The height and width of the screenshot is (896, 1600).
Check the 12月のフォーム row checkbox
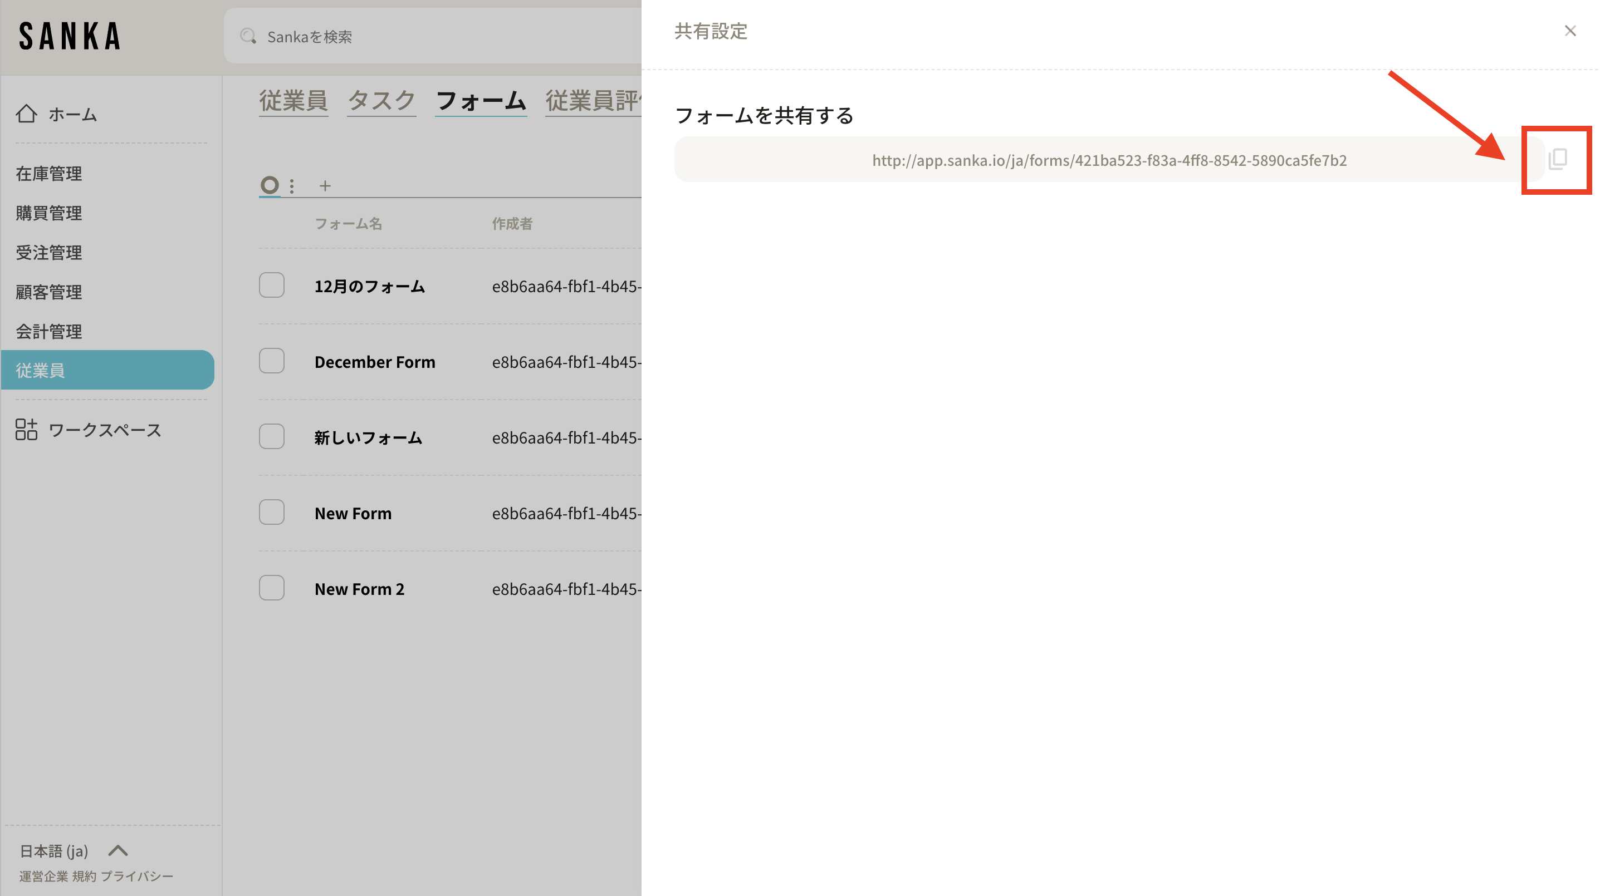pyautogui.click(x=271, y=285)
